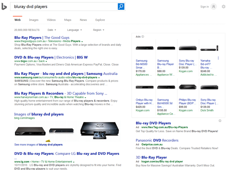Switch to the Web tab

tap(17, 20)
